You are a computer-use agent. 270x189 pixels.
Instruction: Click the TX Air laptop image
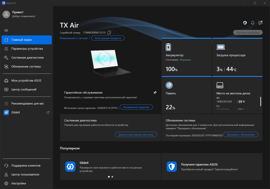(x=110, y=63)
